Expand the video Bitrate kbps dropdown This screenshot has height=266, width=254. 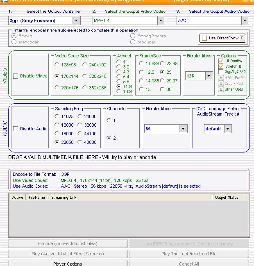pyautogui.click(x=209, y=76)
